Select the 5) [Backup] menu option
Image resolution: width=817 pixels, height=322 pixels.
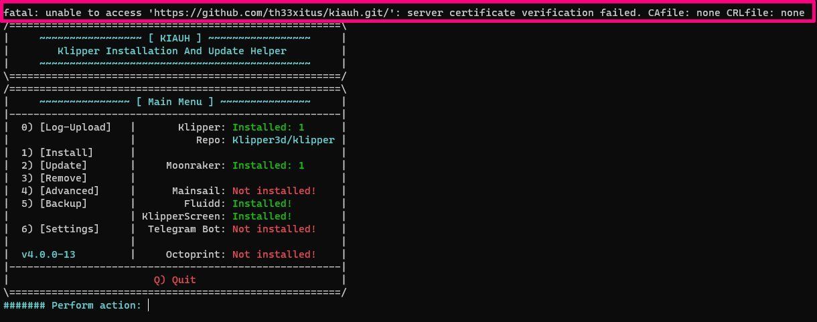(x=54, y=204)
